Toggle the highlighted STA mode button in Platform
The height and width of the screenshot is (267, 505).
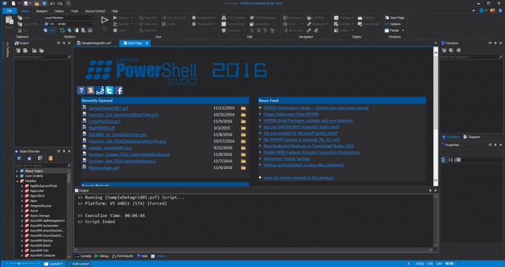point(53,30)
